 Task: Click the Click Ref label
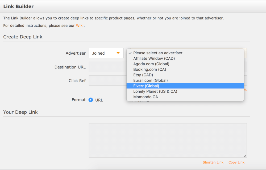click(x=77, y=80)
